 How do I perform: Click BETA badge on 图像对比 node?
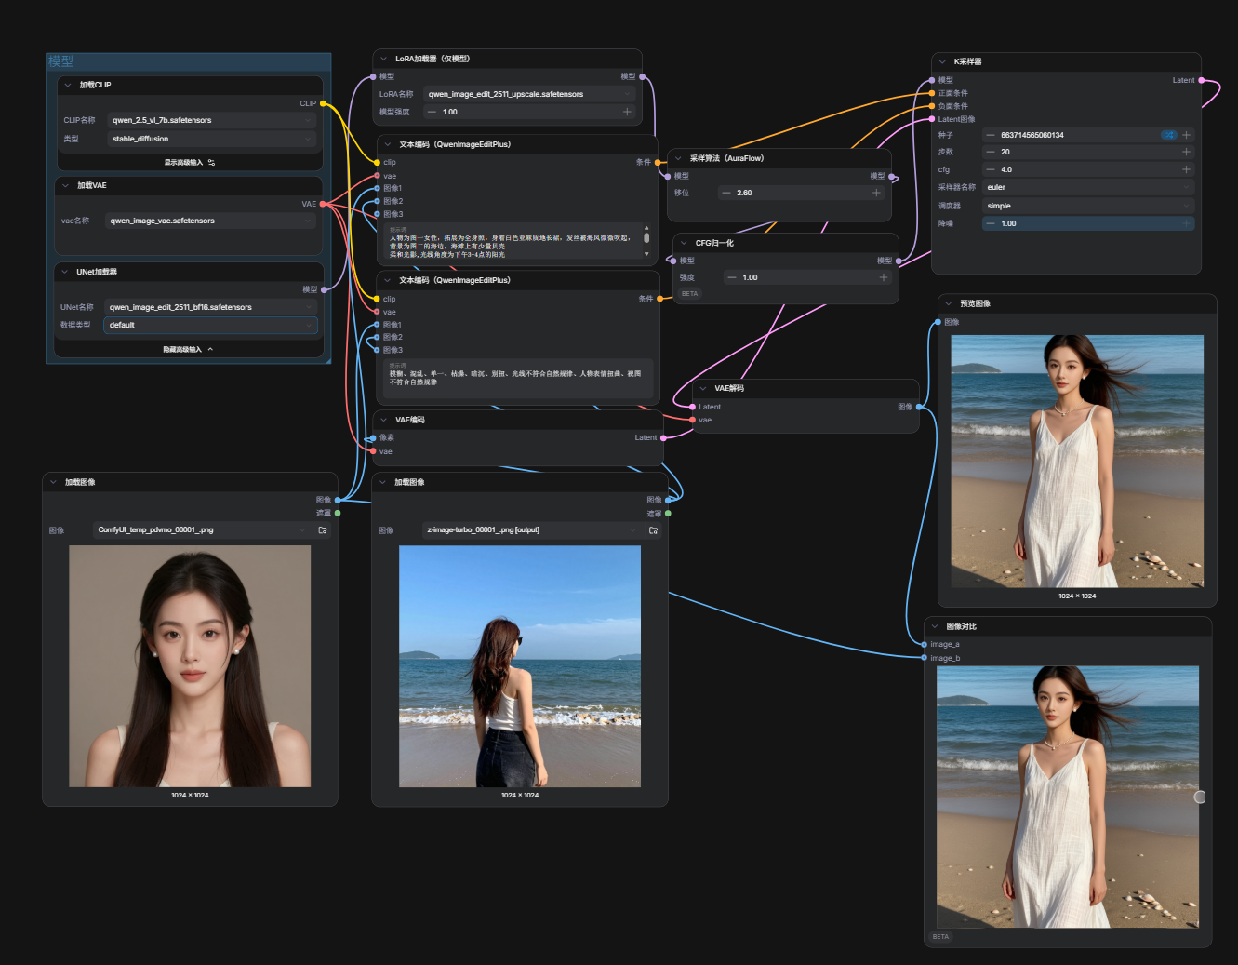click(x=940, y=937)
